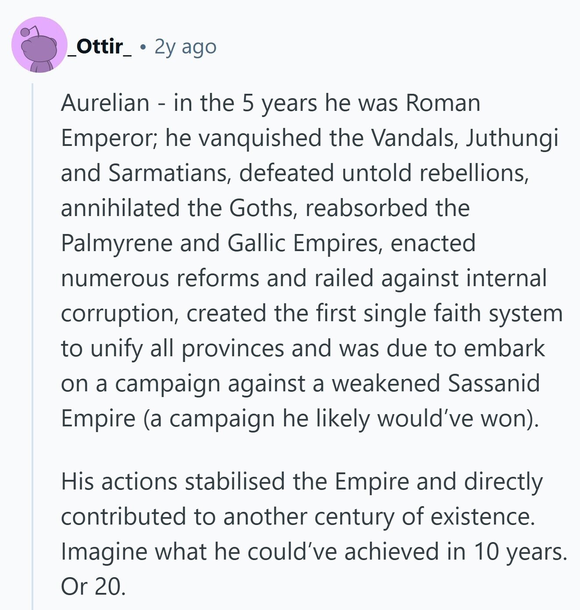Click the paragraph starting 'His actions stabilised'
Screen dimensions: 580x610
(x=314, y=533)
